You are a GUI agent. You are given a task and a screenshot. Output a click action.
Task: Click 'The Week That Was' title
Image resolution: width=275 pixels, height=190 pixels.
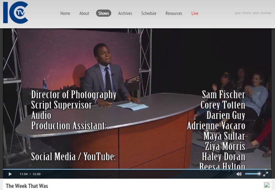27,186
